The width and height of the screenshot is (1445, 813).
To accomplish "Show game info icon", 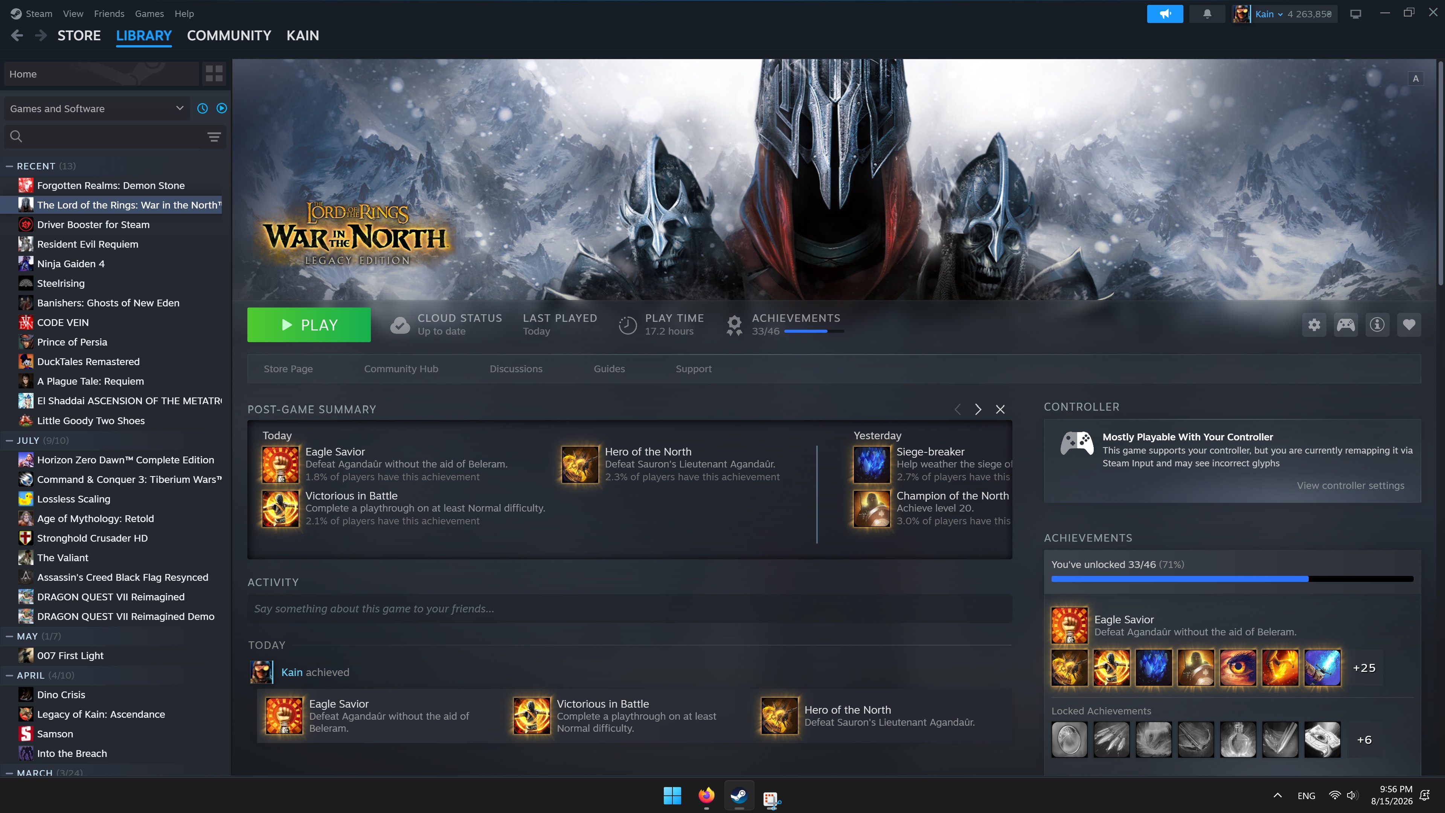I will coord(1377,325).
